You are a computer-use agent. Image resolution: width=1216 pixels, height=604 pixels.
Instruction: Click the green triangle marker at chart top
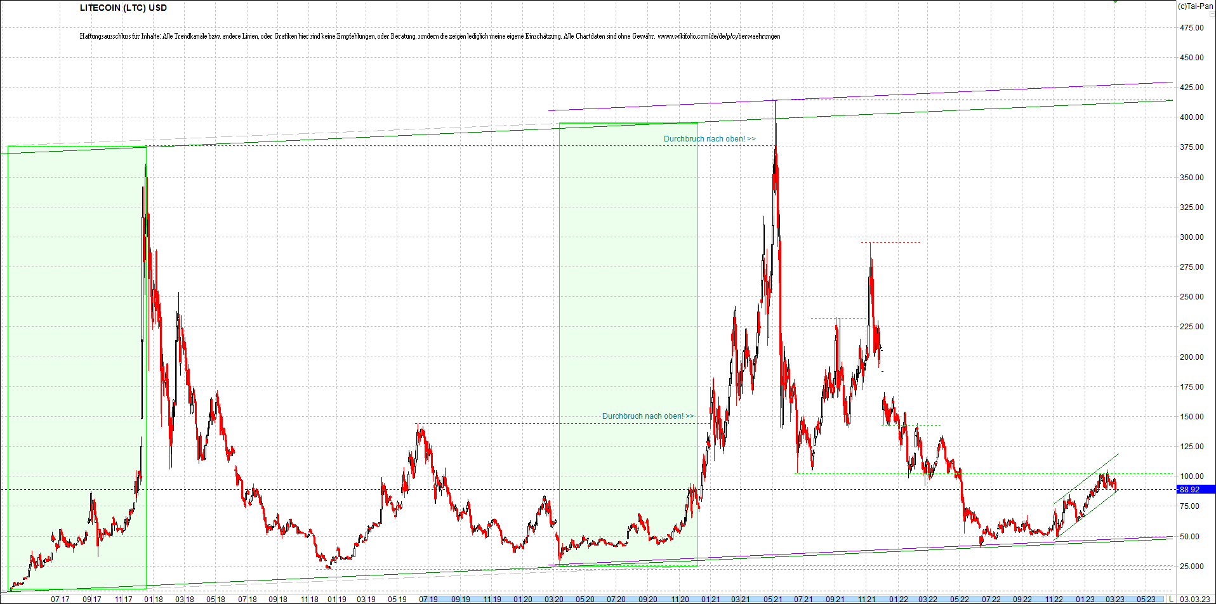[x=1115, y=1]
